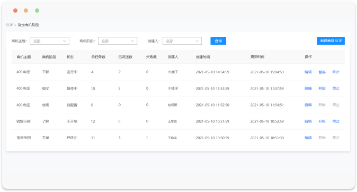Click 编辑 for the 暂停中 row
This screenshot has width=357, height=192.
pos(308,89)
